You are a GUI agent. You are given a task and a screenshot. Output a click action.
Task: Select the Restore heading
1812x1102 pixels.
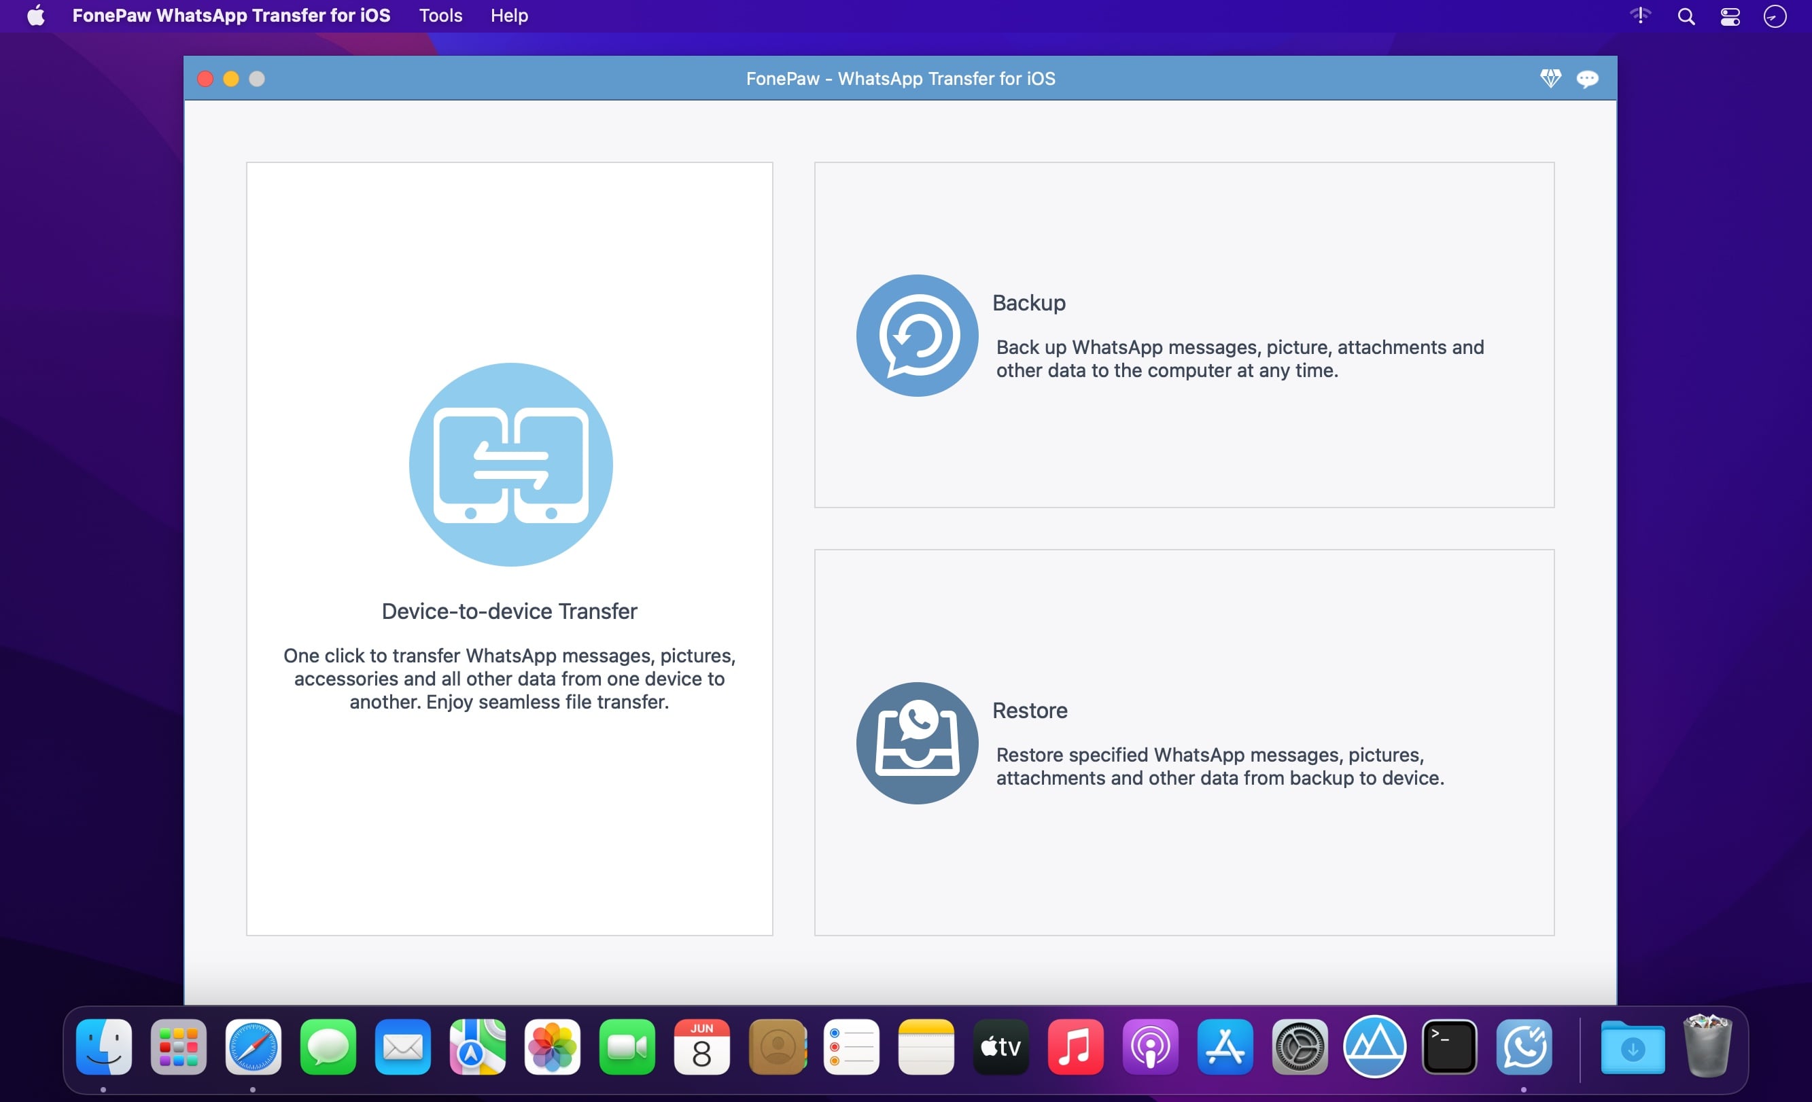[1030, 710]
